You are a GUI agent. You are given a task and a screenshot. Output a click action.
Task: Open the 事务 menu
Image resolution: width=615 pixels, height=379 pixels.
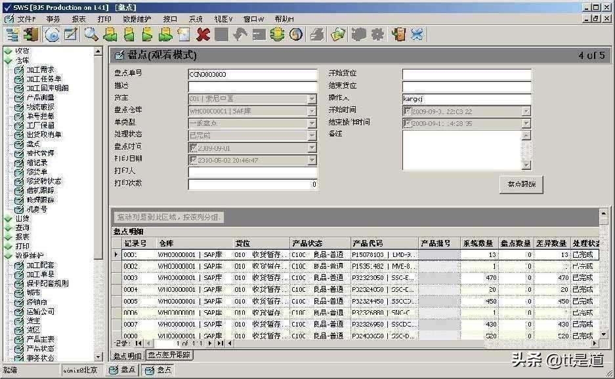click(53, 19)
